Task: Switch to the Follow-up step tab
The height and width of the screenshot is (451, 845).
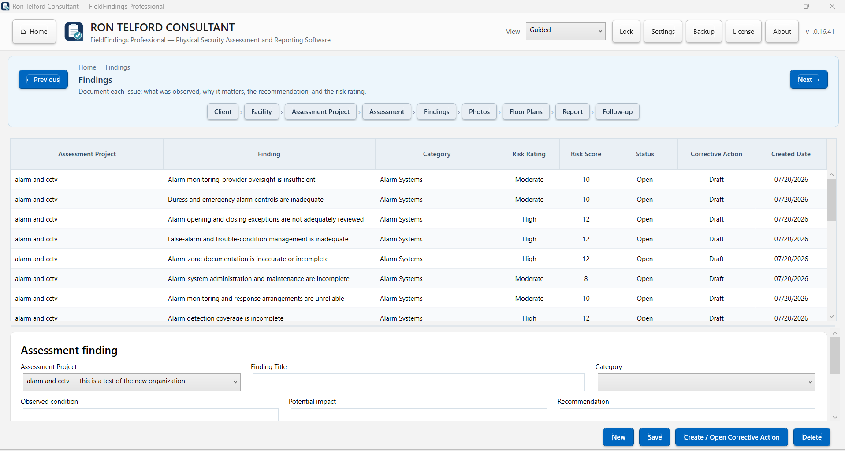Action: click(618, 112)
